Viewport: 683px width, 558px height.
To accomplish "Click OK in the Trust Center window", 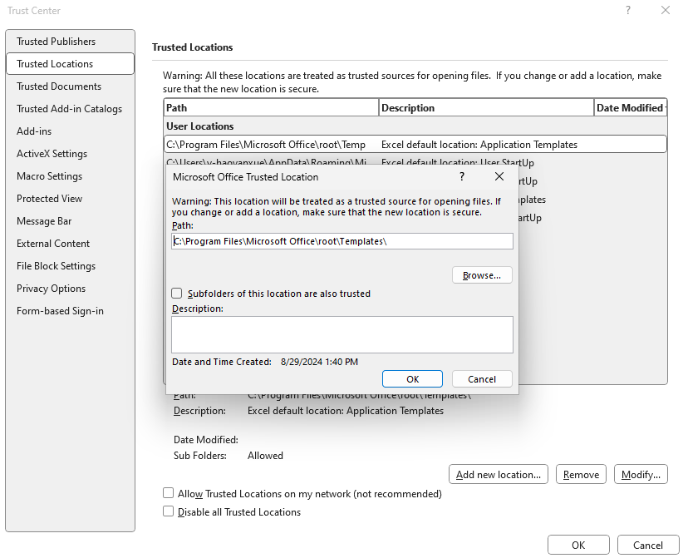I will coord(578,545).
